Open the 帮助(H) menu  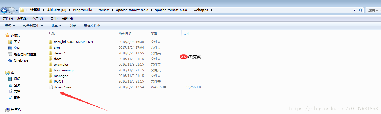[x=67, y=19]
